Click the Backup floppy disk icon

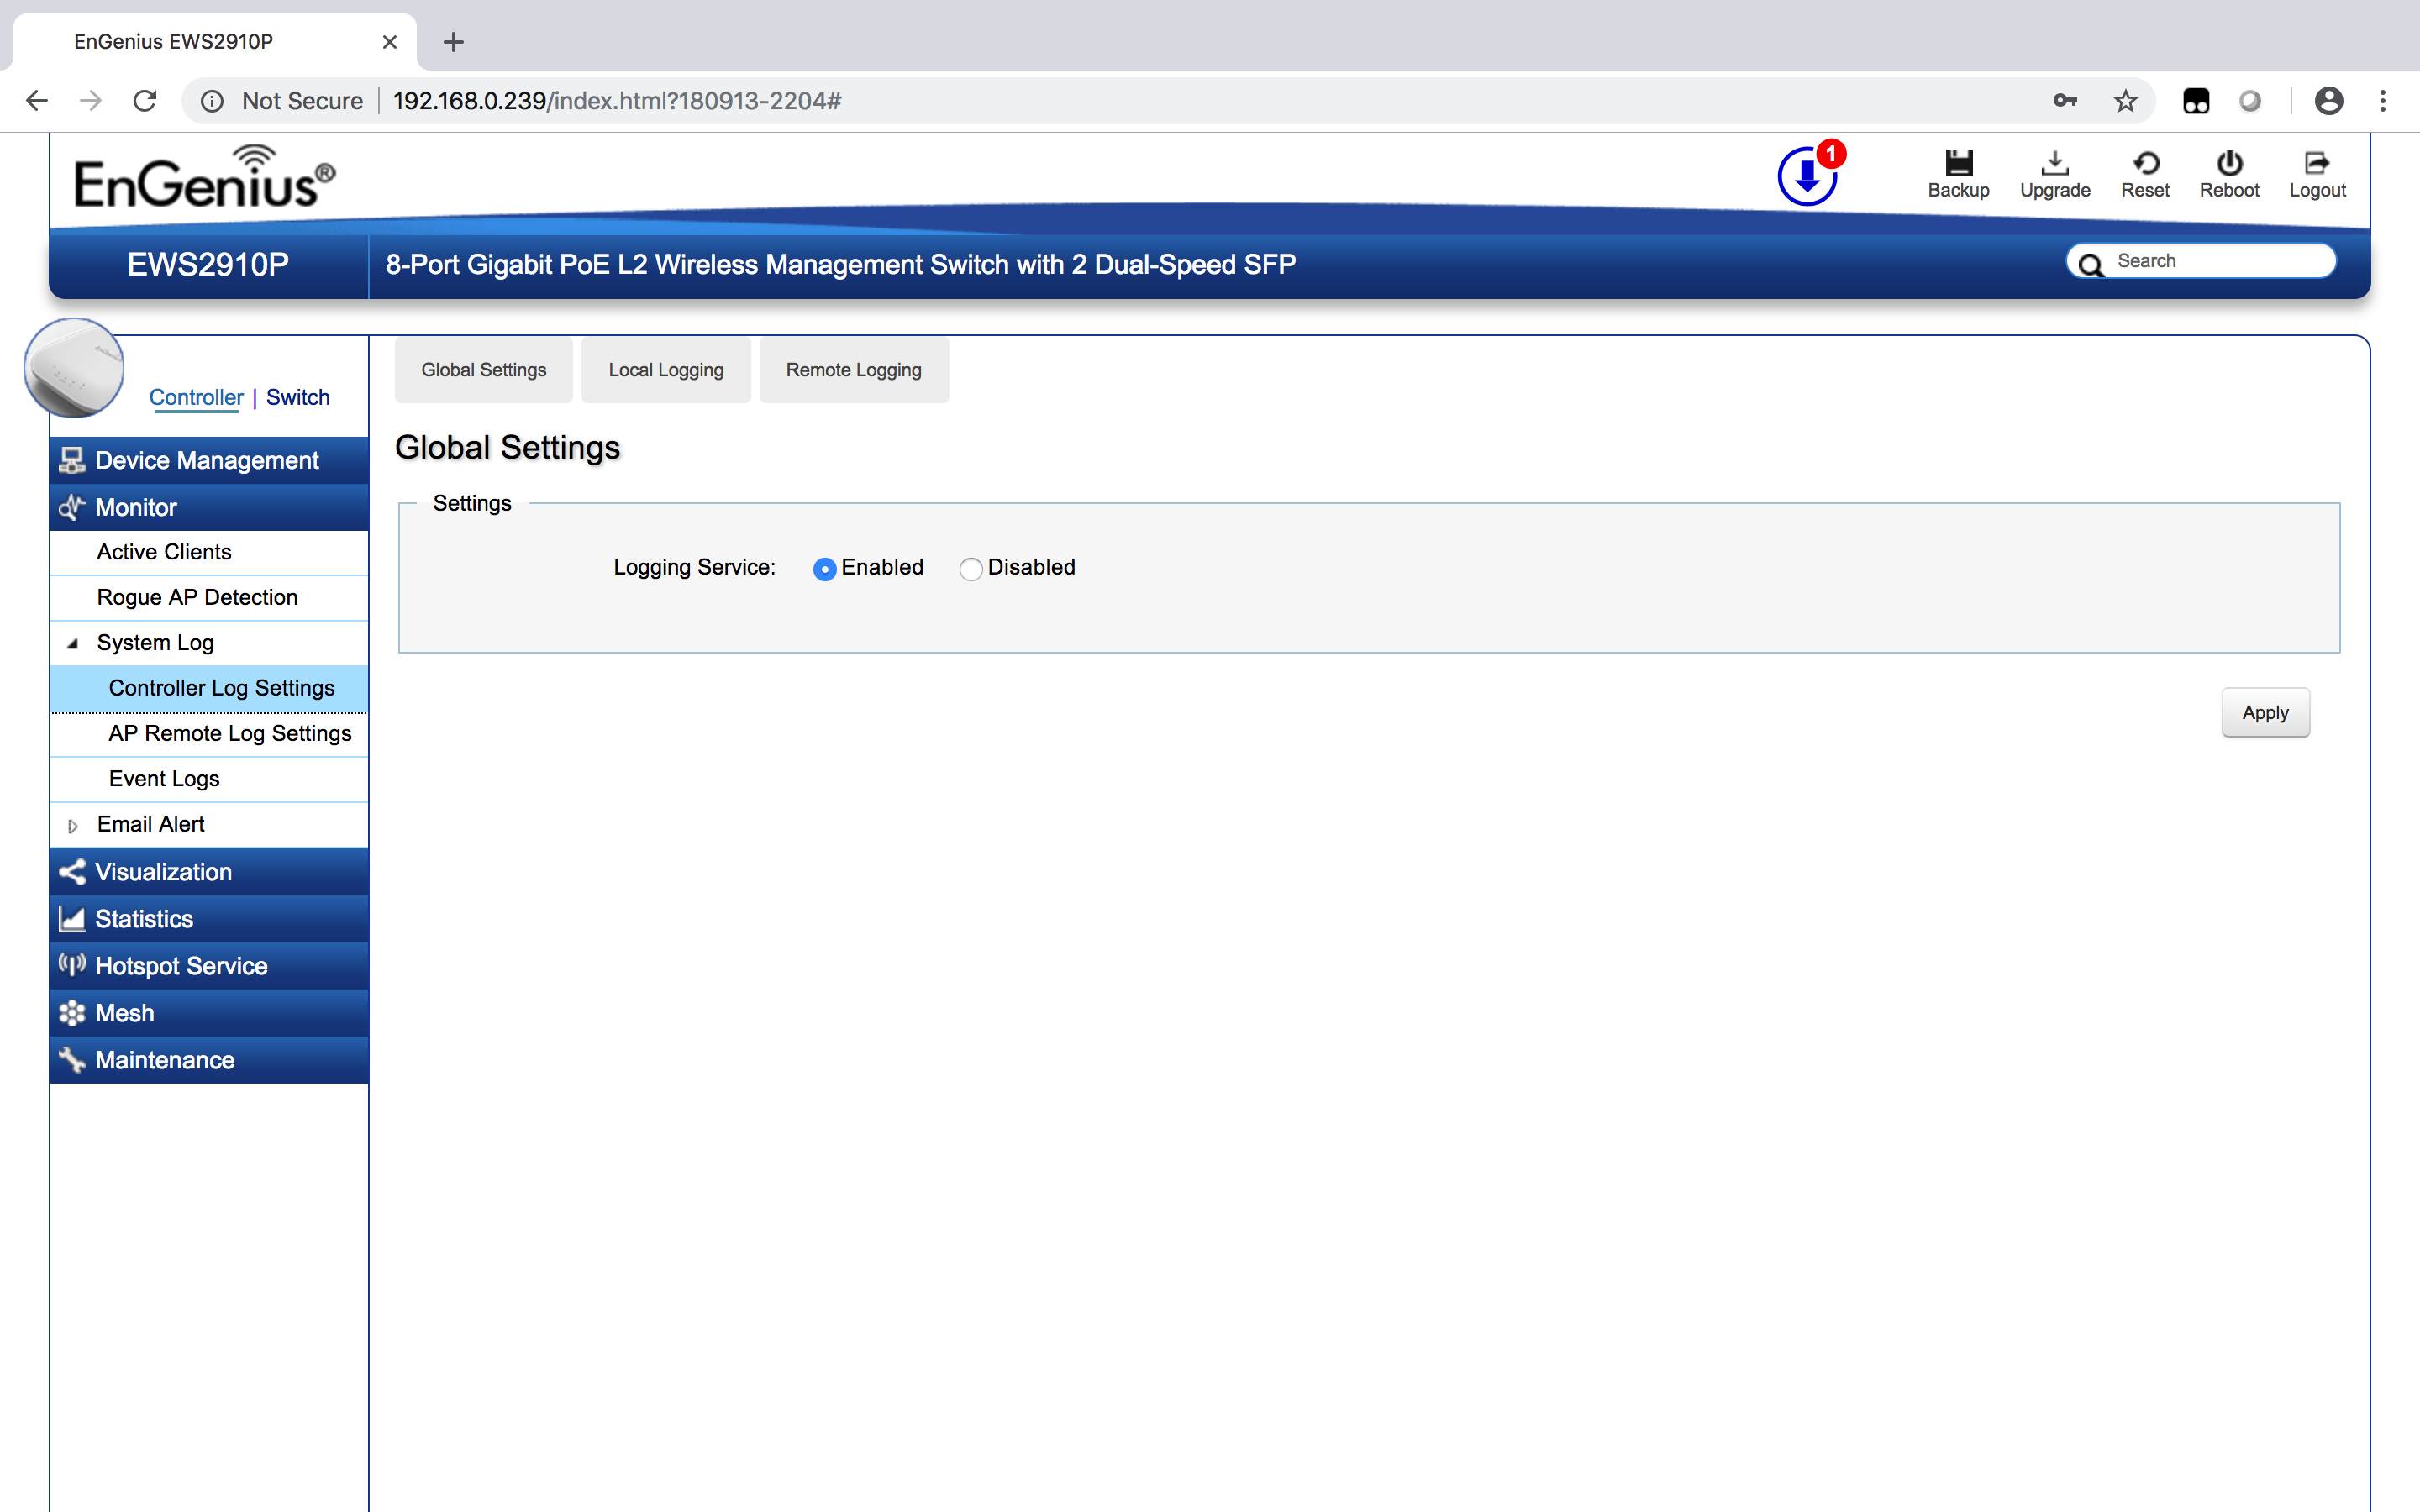(1958, 162)
